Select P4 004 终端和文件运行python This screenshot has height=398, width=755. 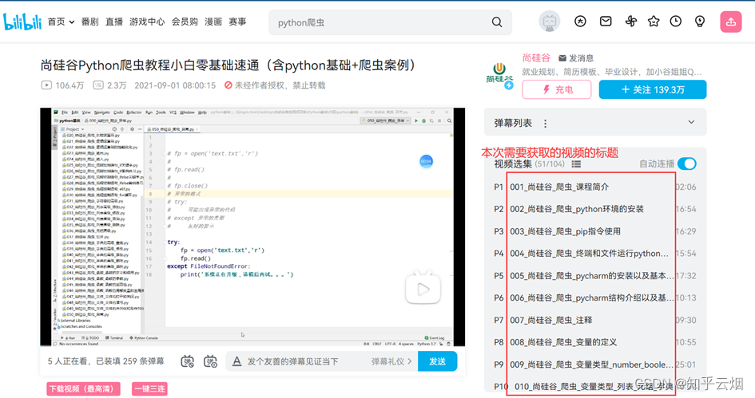pos(594,254)
